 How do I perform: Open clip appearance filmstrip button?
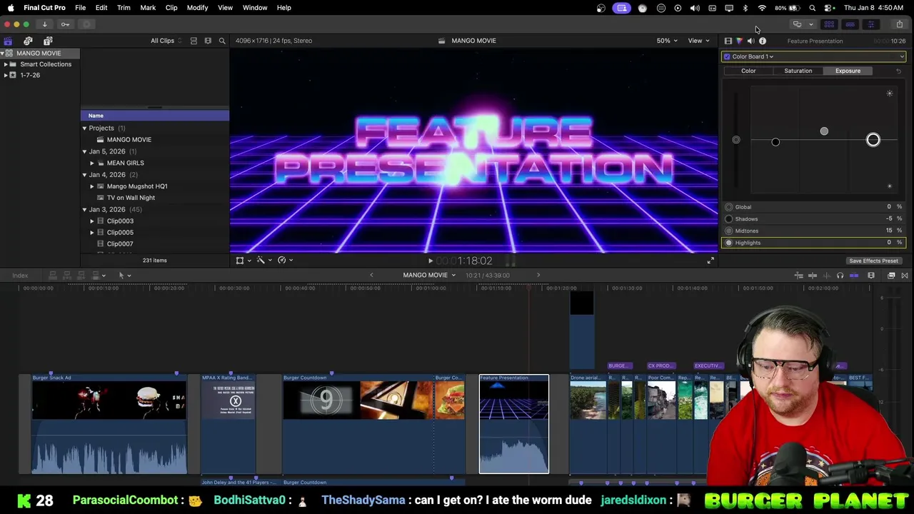(x=871, y=276)
